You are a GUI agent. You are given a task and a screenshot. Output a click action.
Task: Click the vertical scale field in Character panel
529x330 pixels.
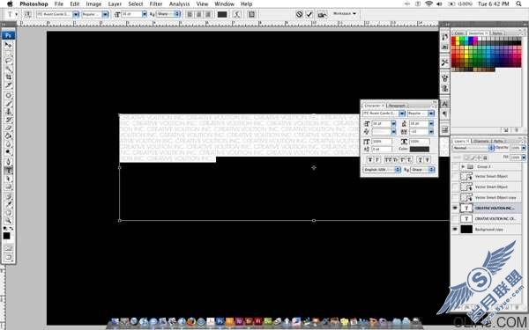click(382, 142)
